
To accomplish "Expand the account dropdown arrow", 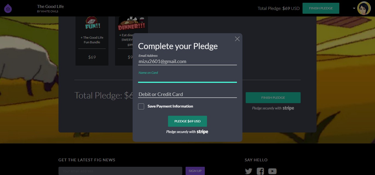I will coord(354,8).
